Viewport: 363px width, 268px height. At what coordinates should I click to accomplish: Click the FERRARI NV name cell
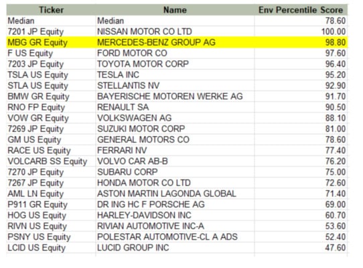click(x=175, y=150)
